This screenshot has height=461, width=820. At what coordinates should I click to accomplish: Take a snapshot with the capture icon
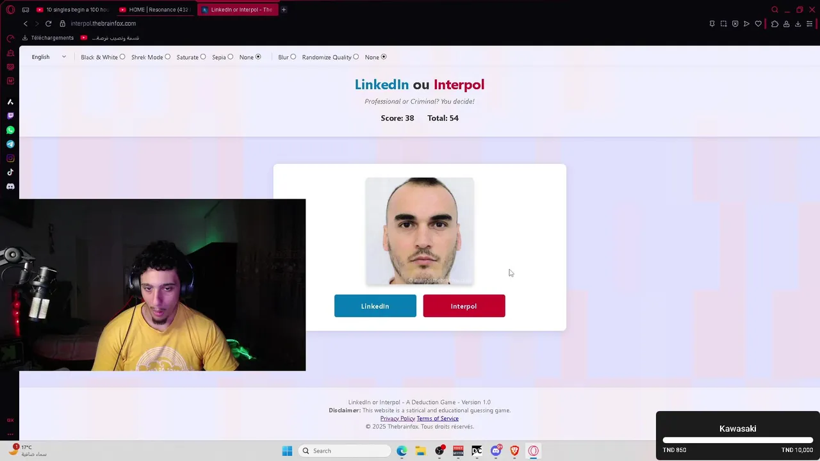pyautogui.click(x=723, y=24)
